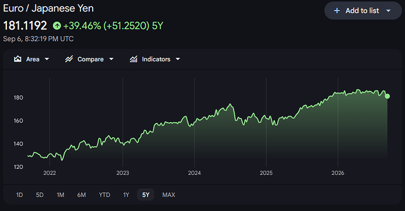405x211 pixels.
Task: Click the Compare button label
Action: 90,59
